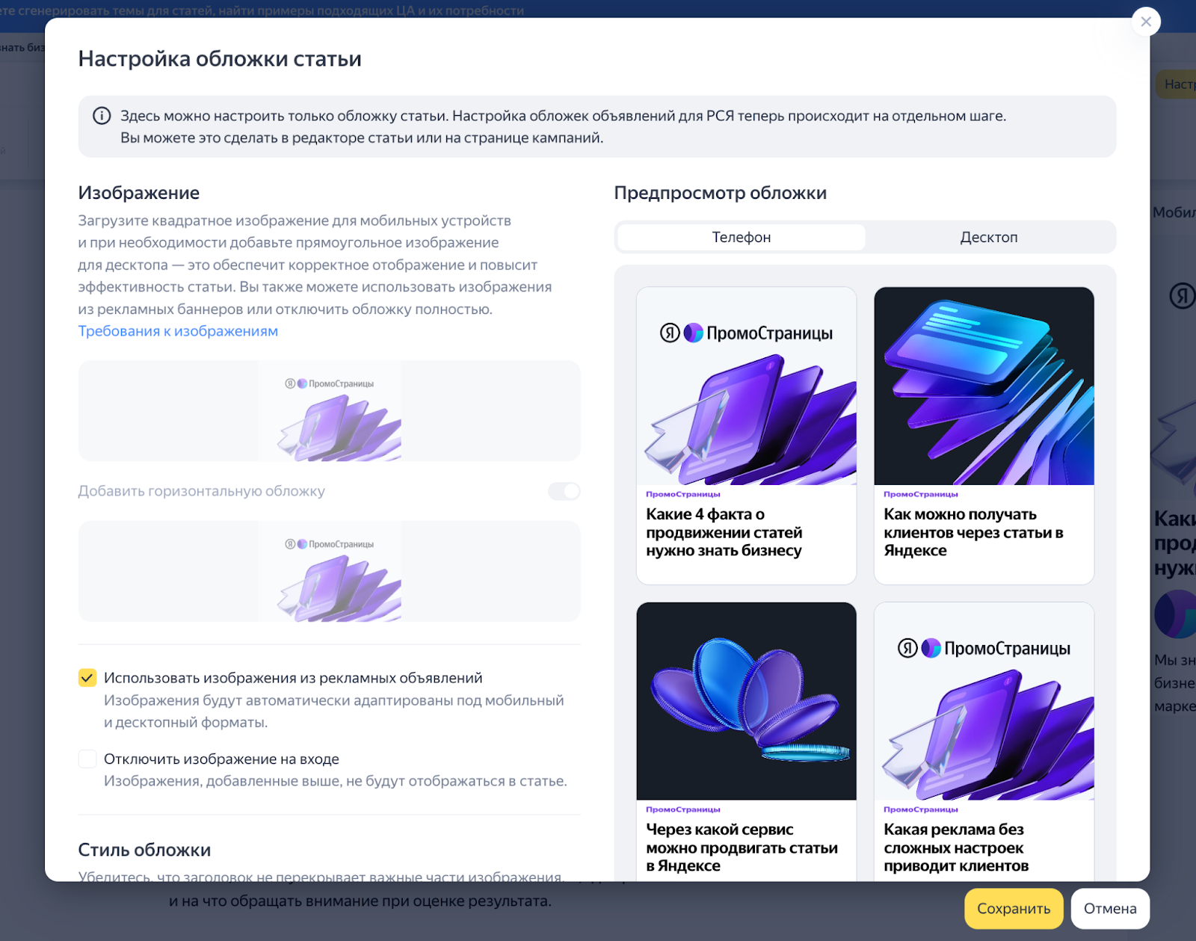Select the square image upload thumbnail
The width and height of the screenshot is (1196, 941).
coord(330,411)
